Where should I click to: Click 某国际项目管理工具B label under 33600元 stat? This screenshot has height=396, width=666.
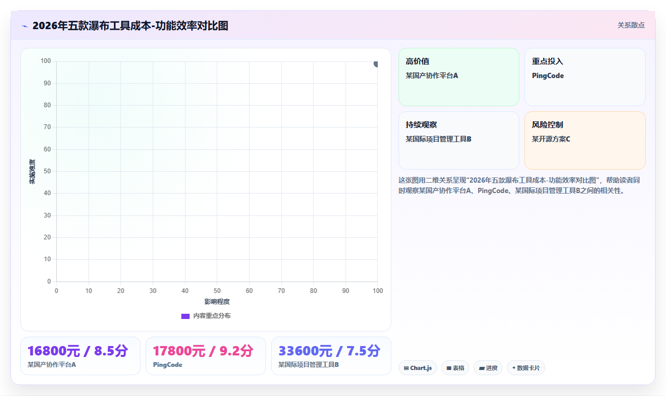tap(309, 365)
